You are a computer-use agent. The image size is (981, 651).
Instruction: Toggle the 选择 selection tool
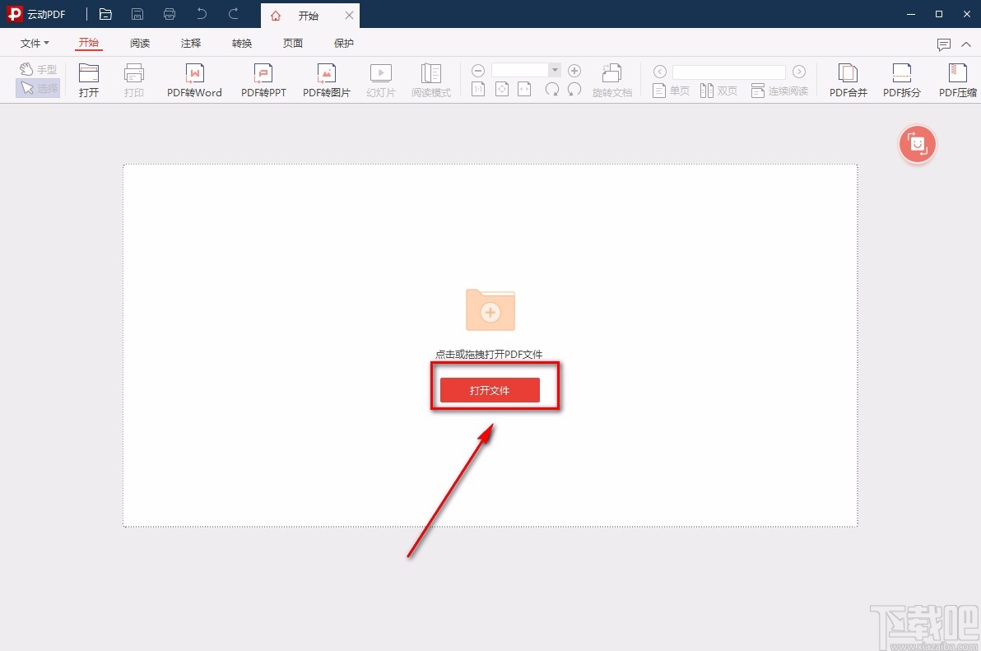point(38,88)
